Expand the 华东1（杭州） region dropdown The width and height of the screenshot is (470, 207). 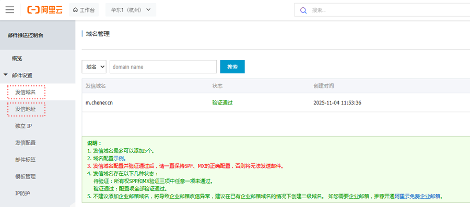tap(131, 10)
